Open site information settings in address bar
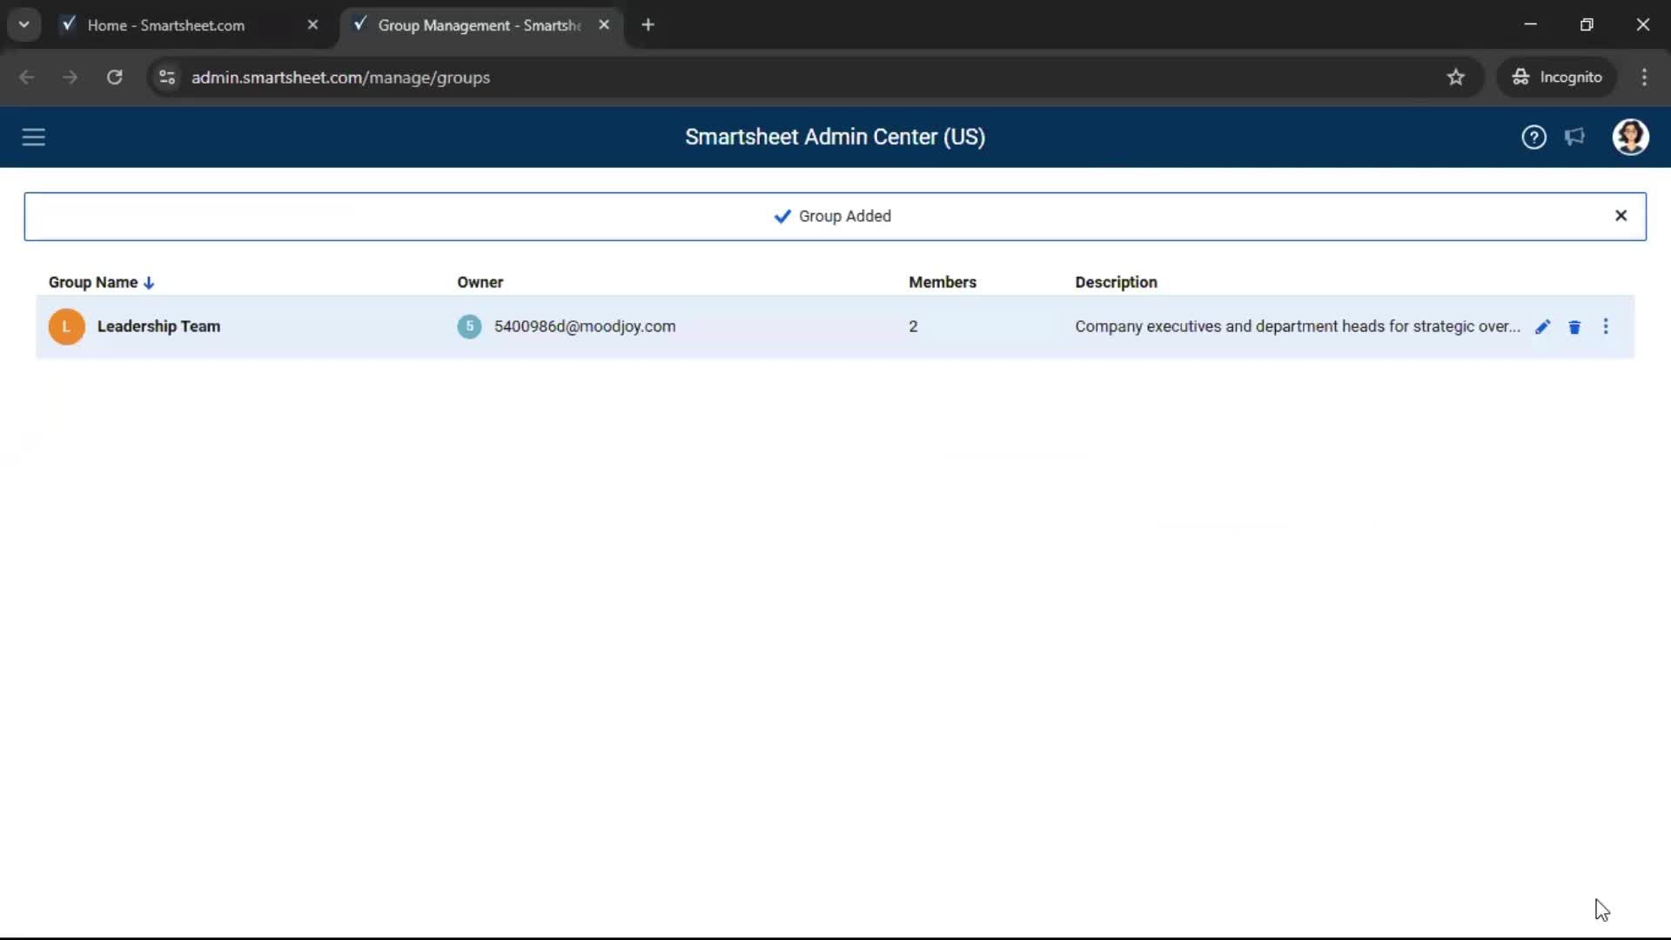 (166, 77)
